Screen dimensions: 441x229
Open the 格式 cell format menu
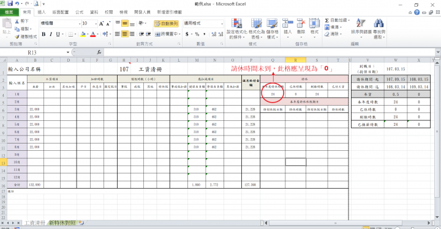pyautogui.click(x=314, y=29)
